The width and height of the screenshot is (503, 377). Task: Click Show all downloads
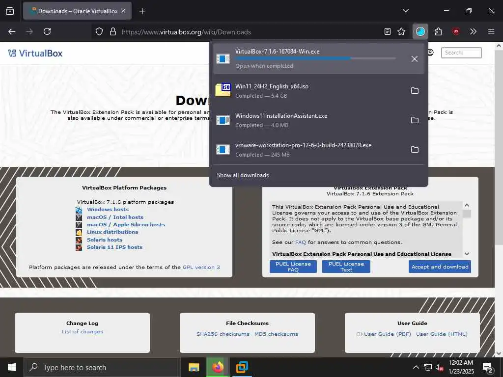click(243, 175)
